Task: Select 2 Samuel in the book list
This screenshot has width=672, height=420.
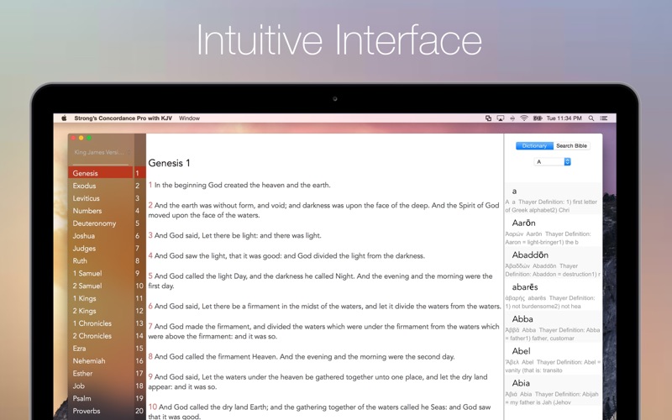Action: tap(101, 286)
